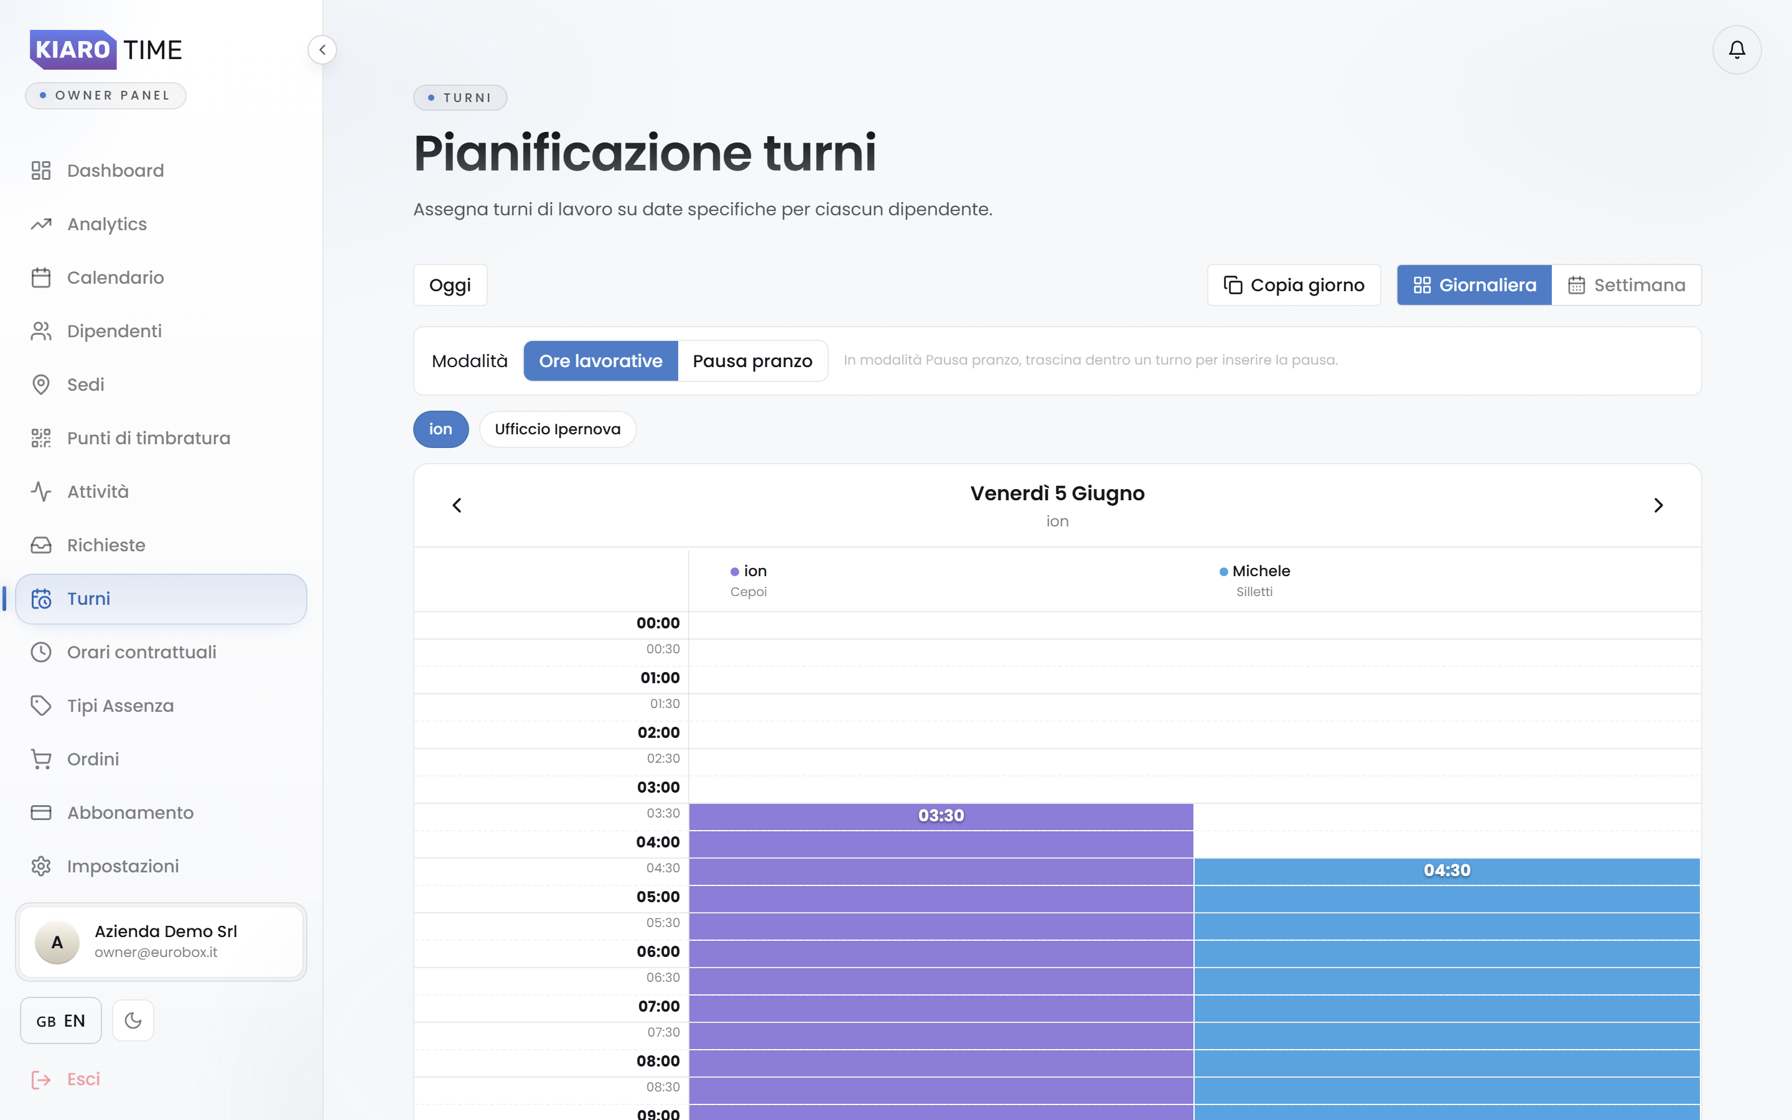1792x1120 pixels.
Task: Open Calendario page
Action: pyautogui.click(x=161, y=278)
